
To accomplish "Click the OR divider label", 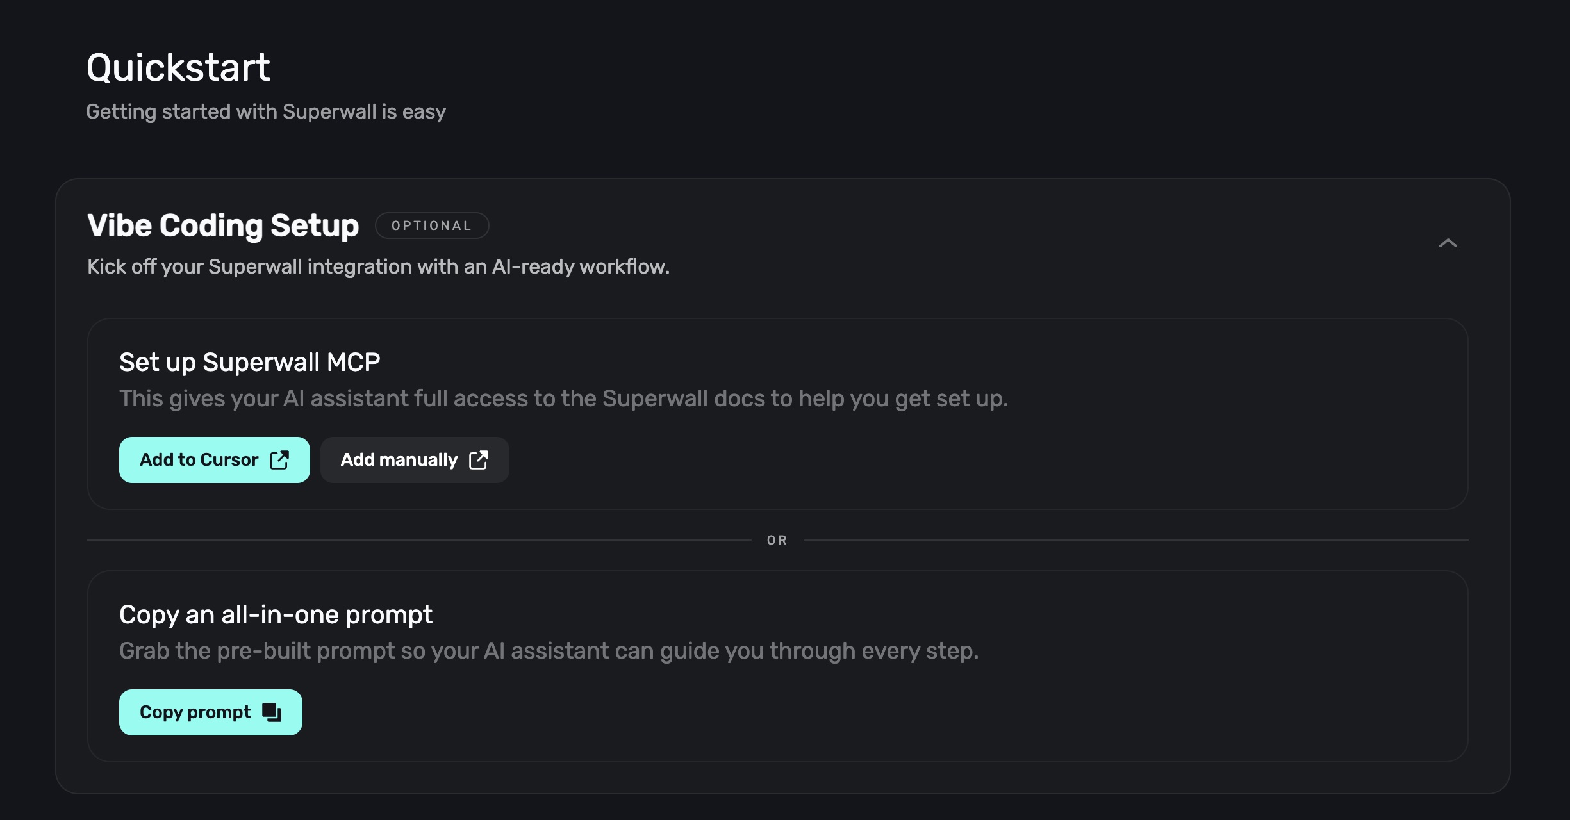I will [x=777, y=540].
